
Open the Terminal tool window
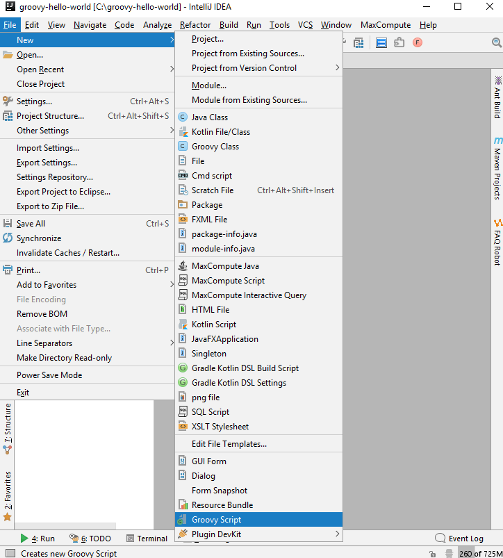point(147,539)
